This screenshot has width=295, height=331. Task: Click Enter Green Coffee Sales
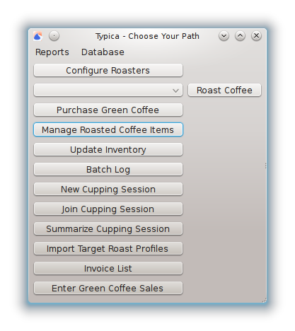point(108,288)
